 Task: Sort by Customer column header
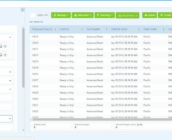93,29
